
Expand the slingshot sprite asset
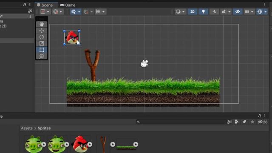click(x=113, y=144)
